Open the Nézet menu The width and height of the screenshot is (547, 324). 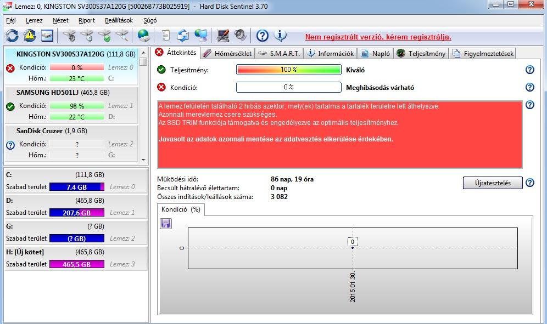(60, 20)
